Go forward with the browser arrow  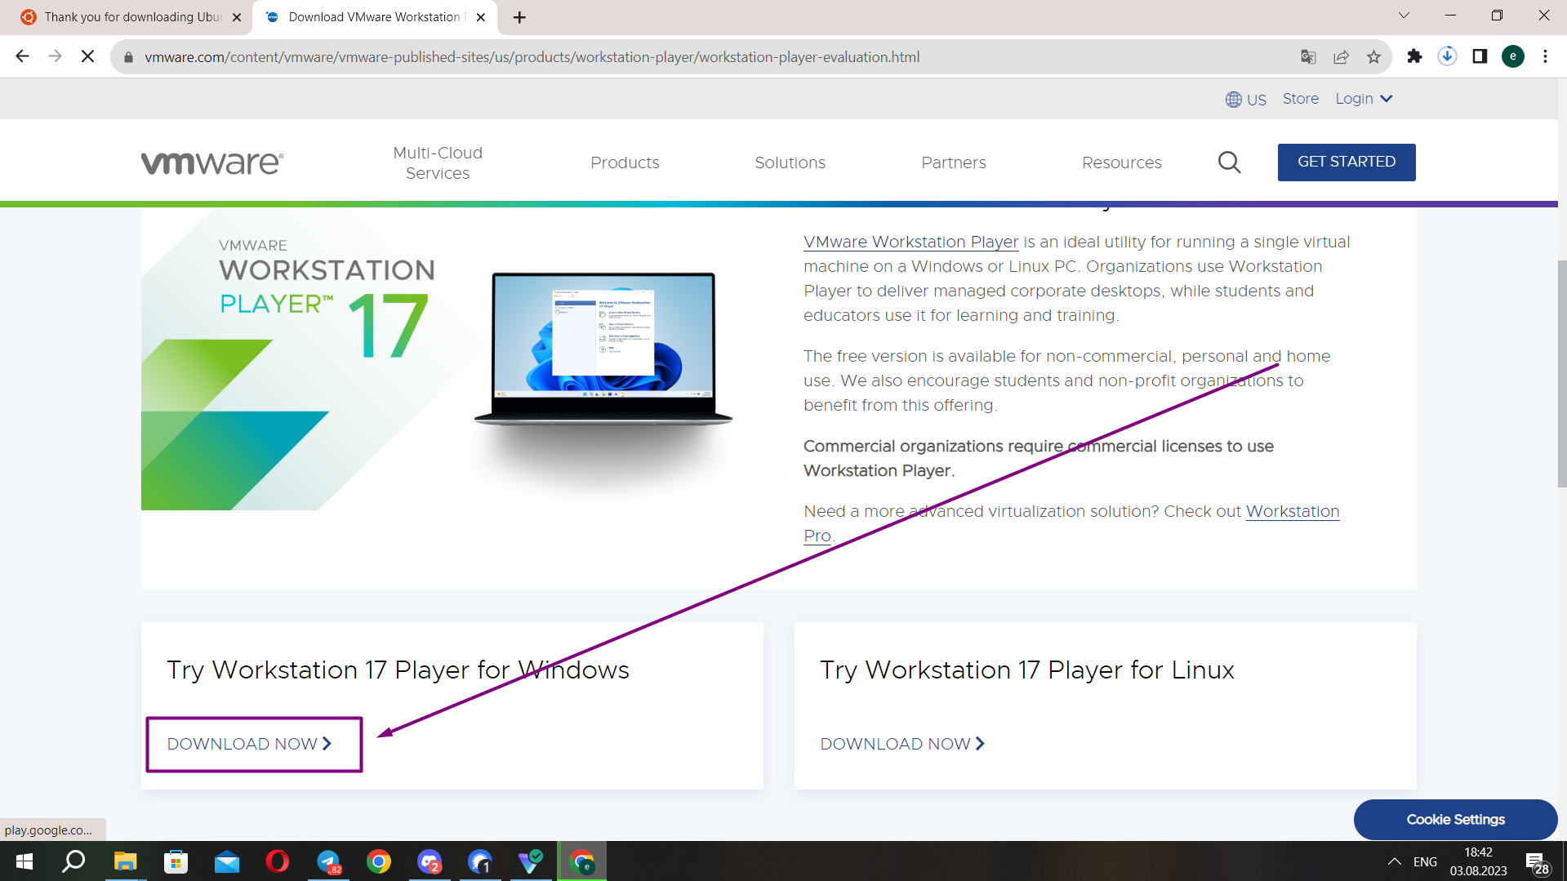click(x=55, y=56)
